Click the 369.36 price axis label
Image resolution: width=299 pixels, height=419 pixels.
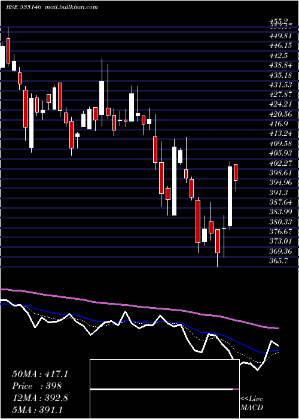pos(280,251)
